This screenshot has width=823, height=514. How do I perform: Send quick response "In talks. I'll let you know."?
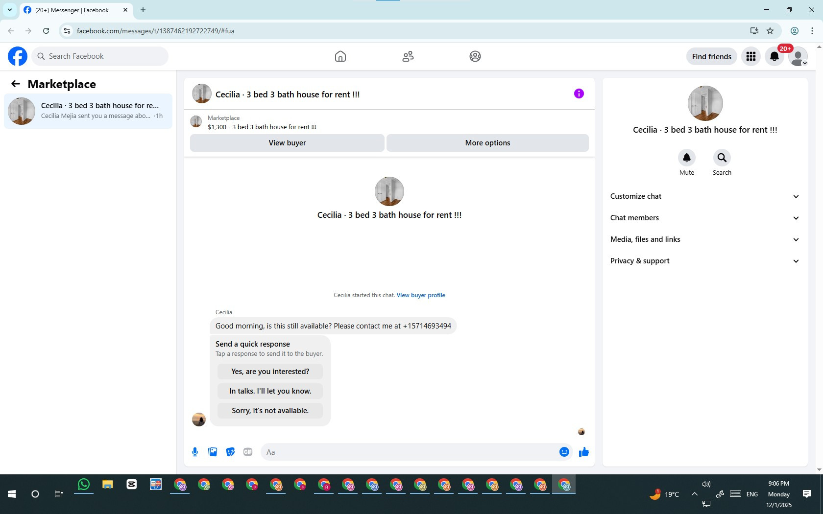[270, 391]
